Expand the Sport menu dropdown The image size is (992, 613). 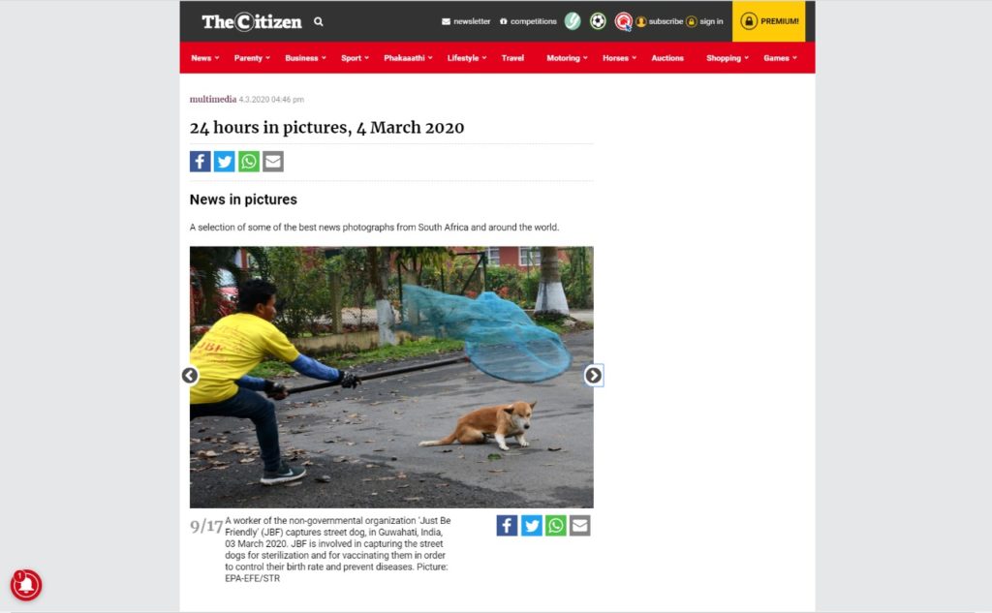(x=355, y=57)
